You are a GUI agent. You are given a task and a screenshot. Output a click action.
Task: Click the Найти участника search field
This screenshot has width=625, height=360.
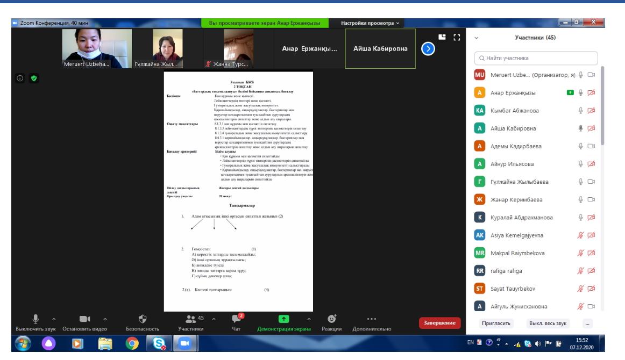536,58
